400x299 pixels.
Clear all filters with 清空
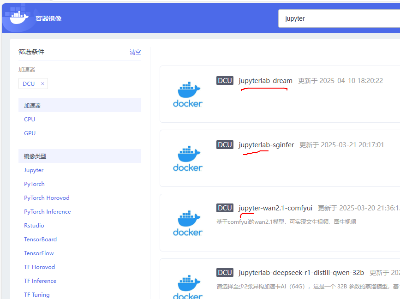pos(135,52)
